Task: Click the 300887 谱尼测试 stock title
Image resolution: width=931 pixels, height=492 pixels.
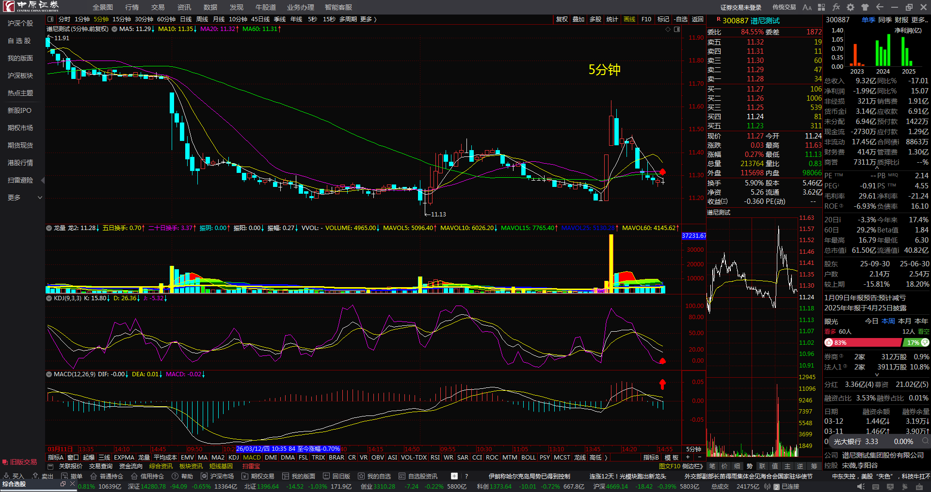Action: [751, 21]
